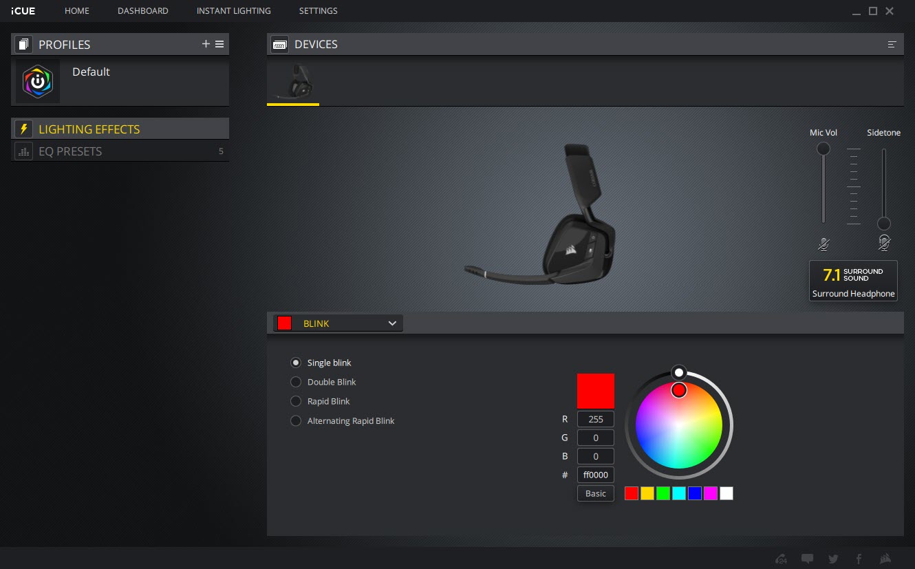The height and width of the screenshot is (569, 915).
Task: Click the EQ Presets equalizer icon
Action: click(x=24, y=151)
